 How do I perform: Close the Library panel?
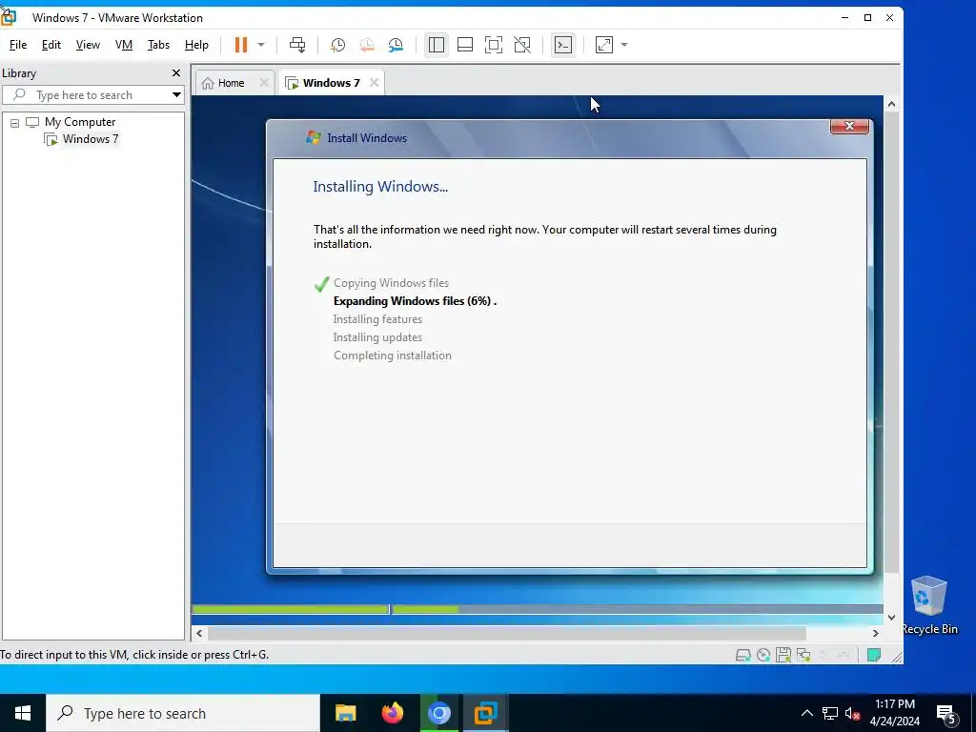[x=176, y=73]
